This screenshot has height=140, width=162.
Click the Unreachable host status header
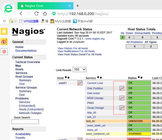point(142,33)
